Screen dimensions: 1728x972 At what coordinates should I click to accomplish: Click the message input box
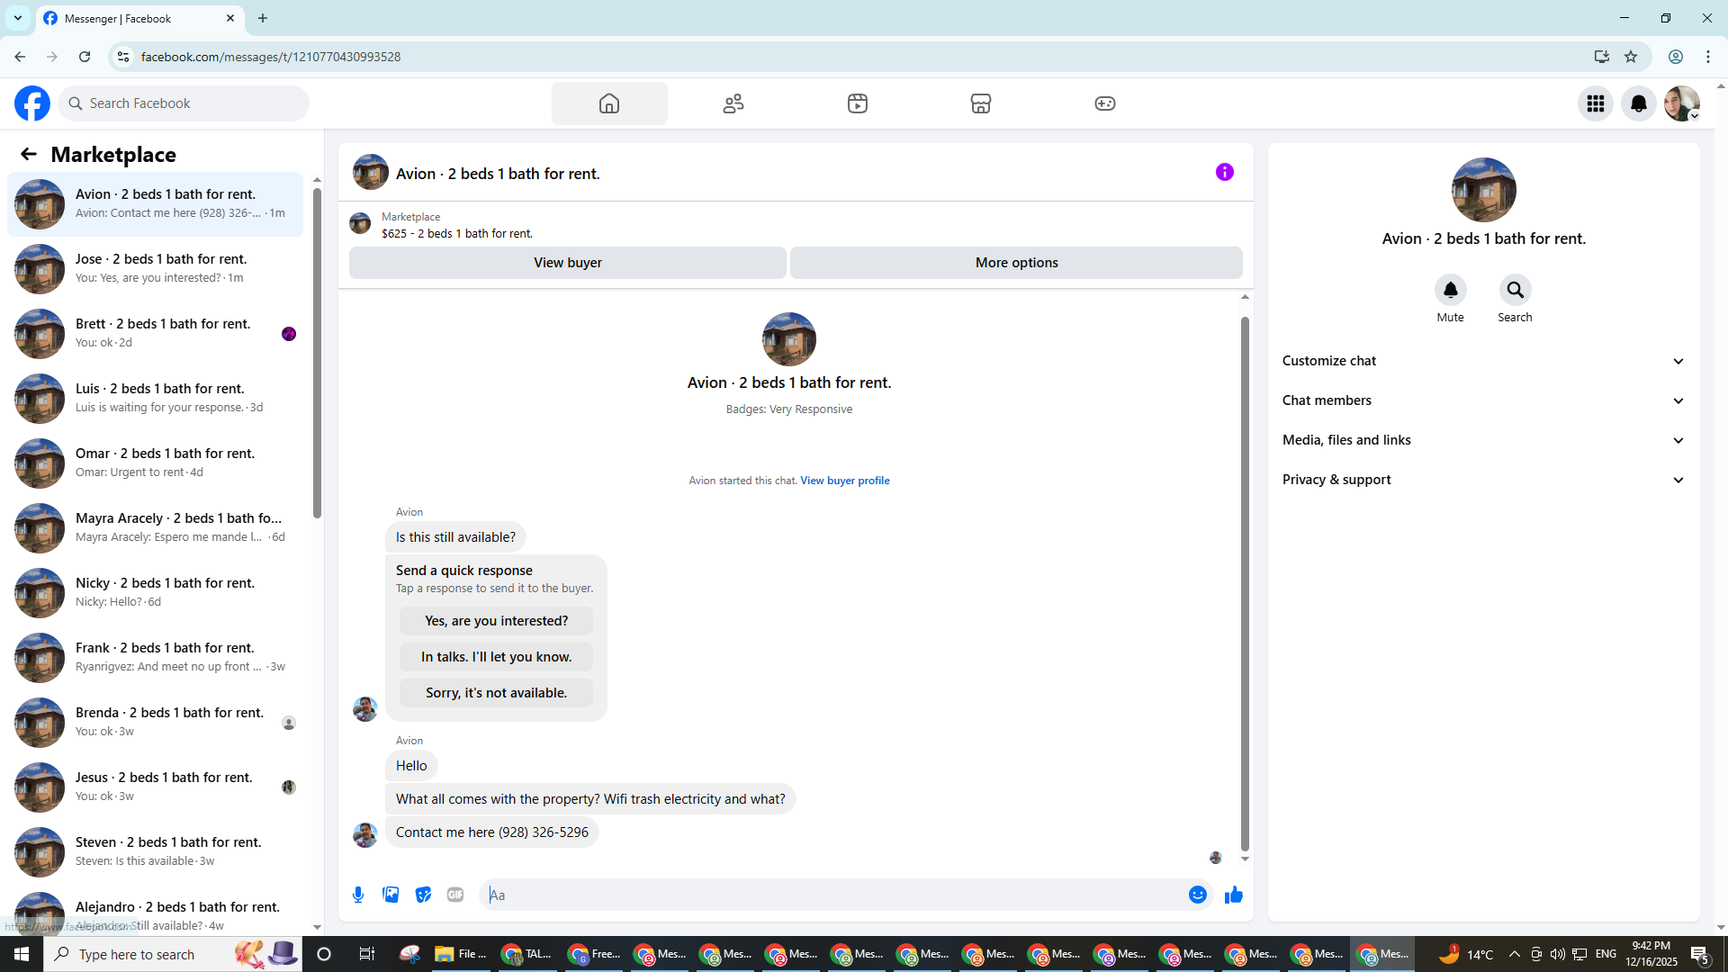(x=832, y=895)
